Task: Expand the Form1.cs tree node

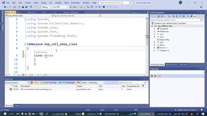Action: tap(155, 48)
